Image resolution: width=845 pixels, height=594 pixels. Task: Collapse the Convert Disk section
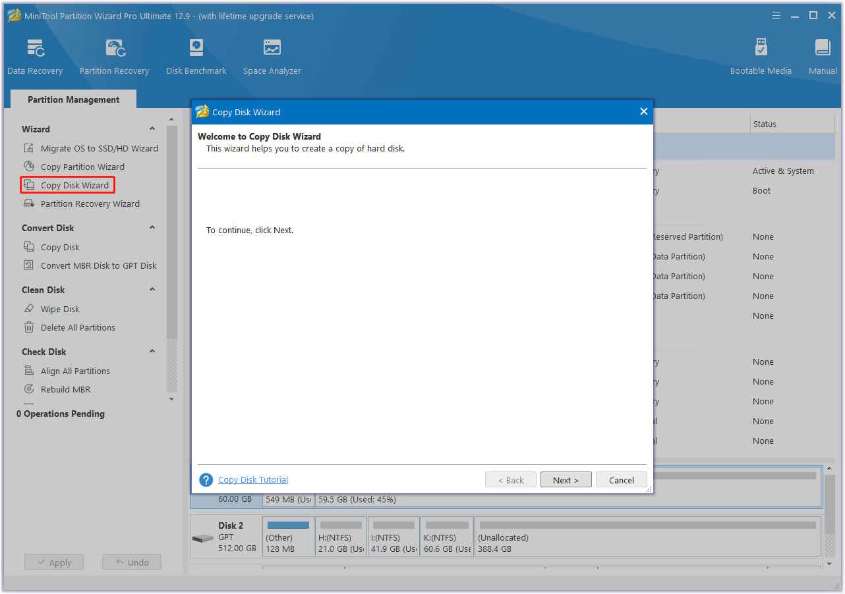(152, 228)
